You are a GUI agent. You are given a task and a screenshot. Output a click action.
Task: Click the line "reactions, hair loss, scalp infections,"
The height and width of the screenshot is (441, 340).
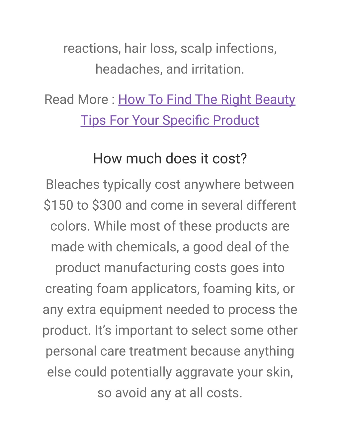point(170,49)
